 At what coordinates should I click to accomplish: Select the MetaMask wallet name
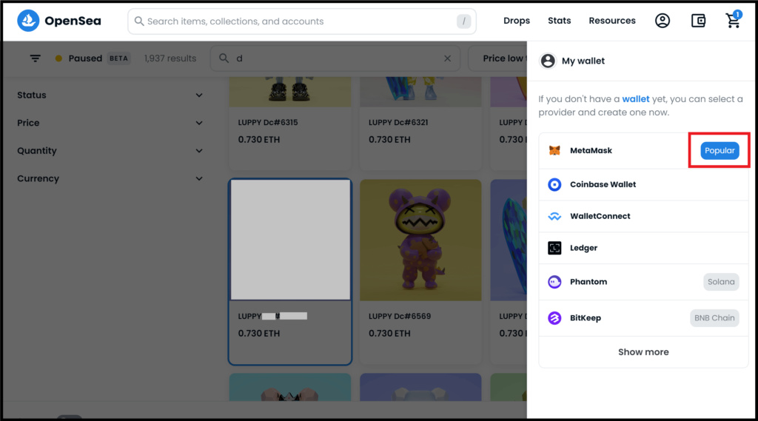pos(591,150)
